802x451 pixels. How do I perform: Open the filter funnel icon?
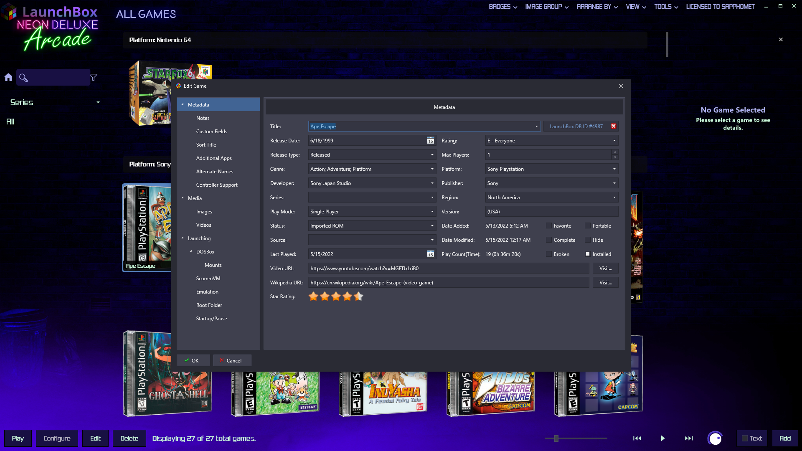point(94,77)
